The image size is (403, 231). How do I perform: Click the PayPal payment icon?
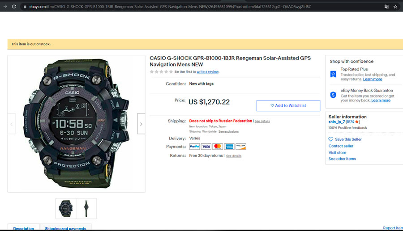click(194, 147)
